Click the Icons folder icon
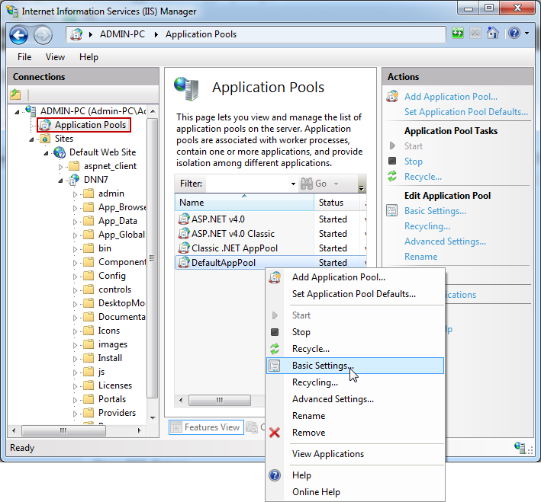This screenshot has width=541, height=502. pos(89,331)
